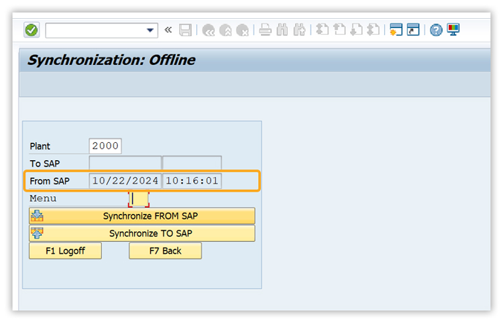This screenshot has width=503, height=323.
Task: Click the From SAP date 10/22/2024
Action: 125,181
